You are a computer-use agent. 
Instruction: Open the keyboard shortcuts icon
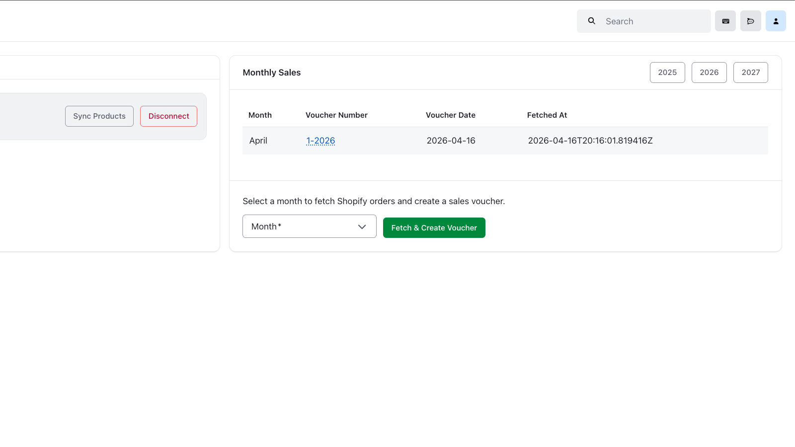[725, 21]
